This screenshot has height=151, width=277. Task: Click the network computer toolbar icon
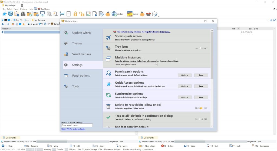(42, 14)
